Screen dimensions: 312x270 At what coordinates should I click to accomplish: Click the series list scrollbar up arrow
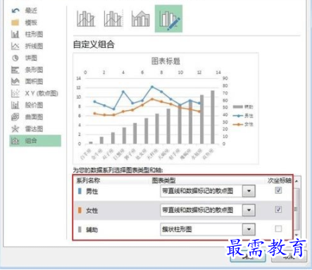[297, 181]
